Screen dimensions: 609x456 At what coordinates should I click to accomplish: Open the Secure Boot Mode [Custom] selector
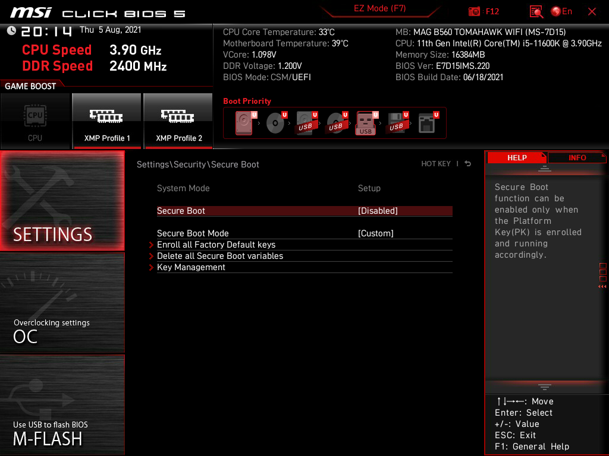coord(376,233)
